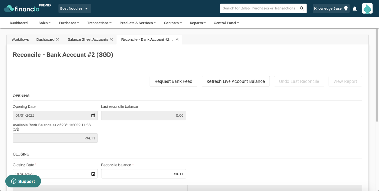The height and width of the screenshot is (191, 379).
Task: Open the profile avatar menu
Action: 367,8
